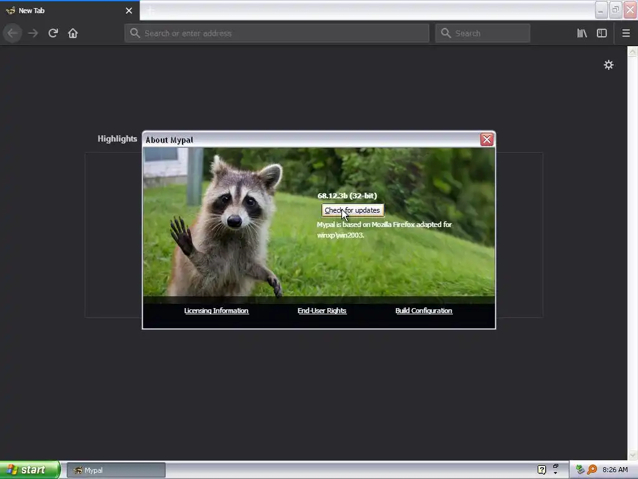This screenshot has width=638, height=479.
Task: Click the page scrollbar down arrow
Action: [x=632, y=455]
